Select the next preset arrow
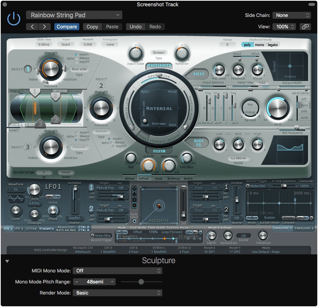This screenshot has width=318, height=307. [44, 27]
